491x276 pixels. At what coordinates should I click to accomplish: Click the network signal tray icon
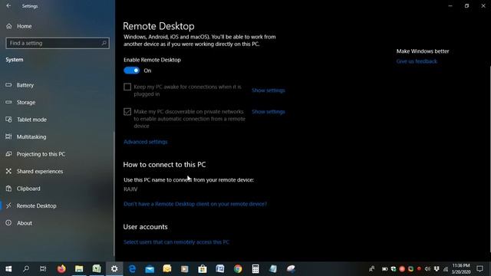(x=446, y=269)
